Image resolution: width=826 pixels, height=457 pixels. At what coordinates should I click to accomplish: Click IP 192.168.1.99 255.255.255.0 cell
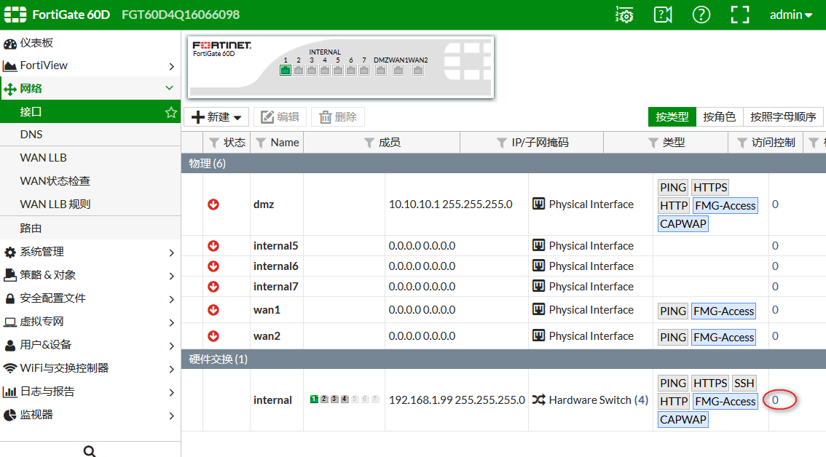pos(457,400)
